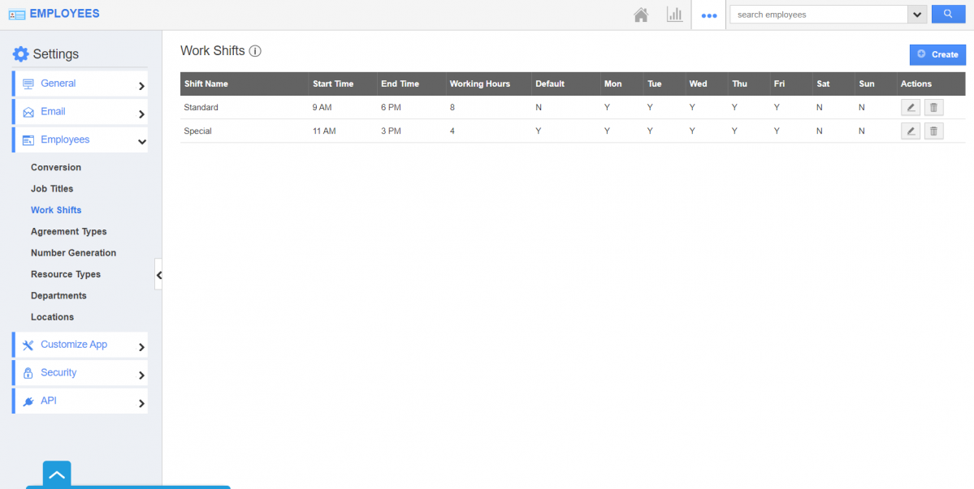The image size is (974, 489).
Task: Click the Create button
Action: point(937,54)
